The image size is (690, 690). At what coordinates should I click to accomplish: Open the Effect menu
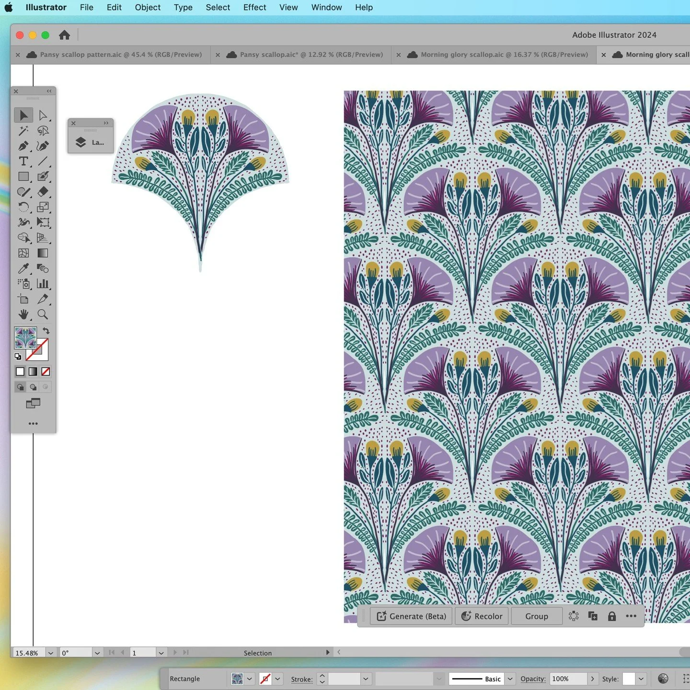click(x=254, y=7)
